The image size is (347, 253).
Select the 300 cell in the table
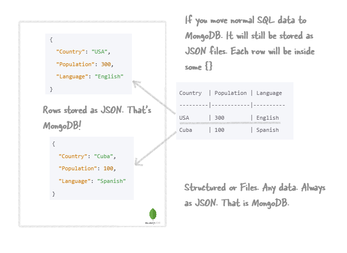[219, 118]
